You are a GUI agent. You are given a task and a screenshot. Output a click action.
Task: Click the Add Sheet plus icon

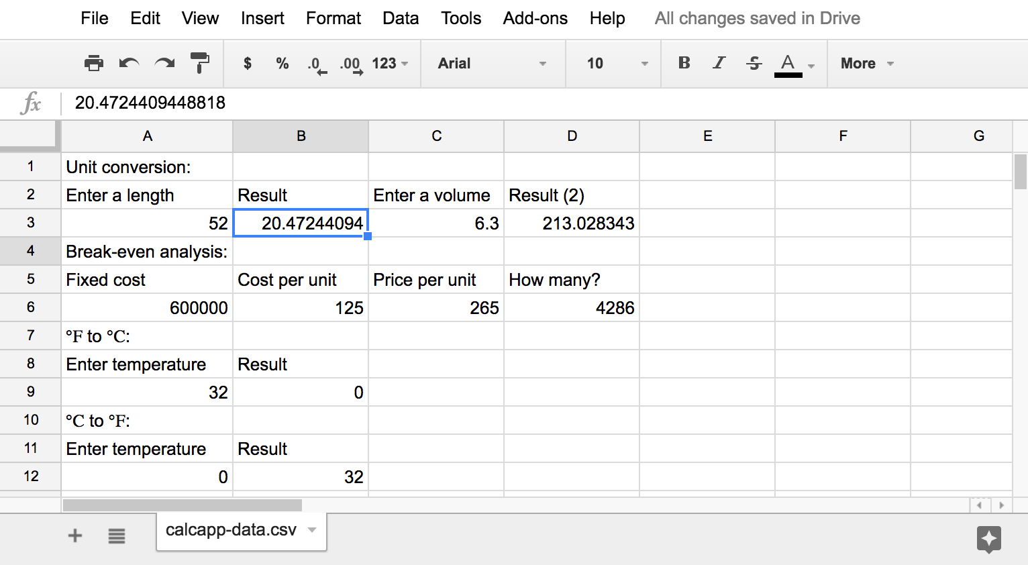tap(75, 535)
